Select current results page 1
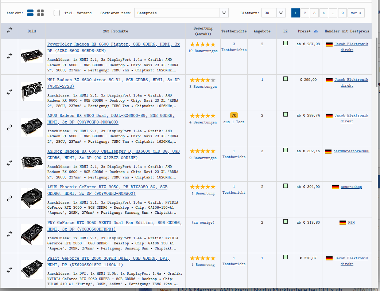 (x=295, y=13)
